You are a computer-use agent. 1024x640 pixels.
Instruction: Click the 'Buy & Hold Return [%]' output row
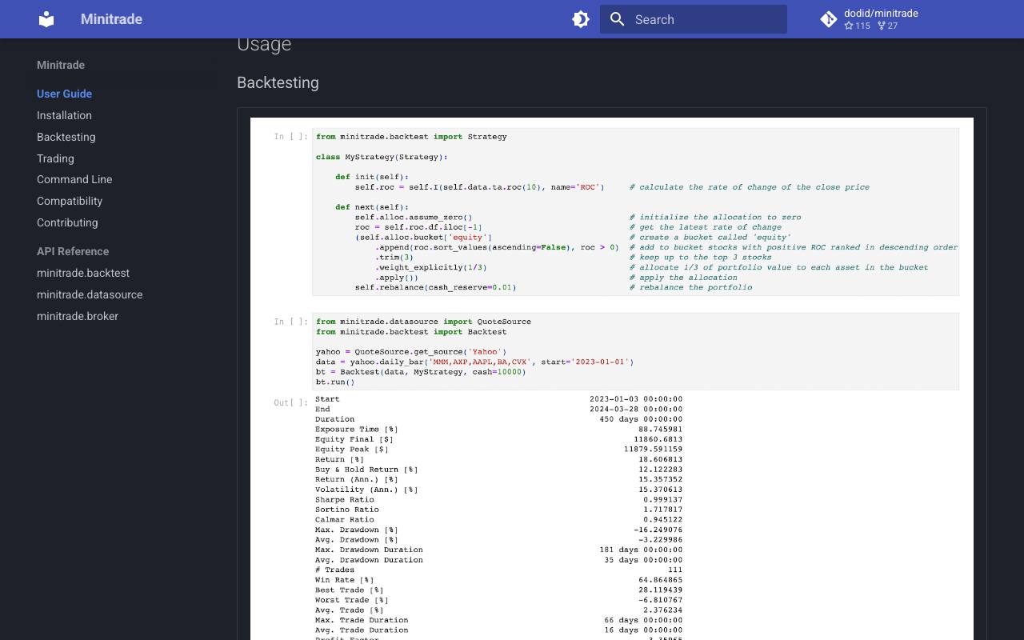(x=498, y=470)
